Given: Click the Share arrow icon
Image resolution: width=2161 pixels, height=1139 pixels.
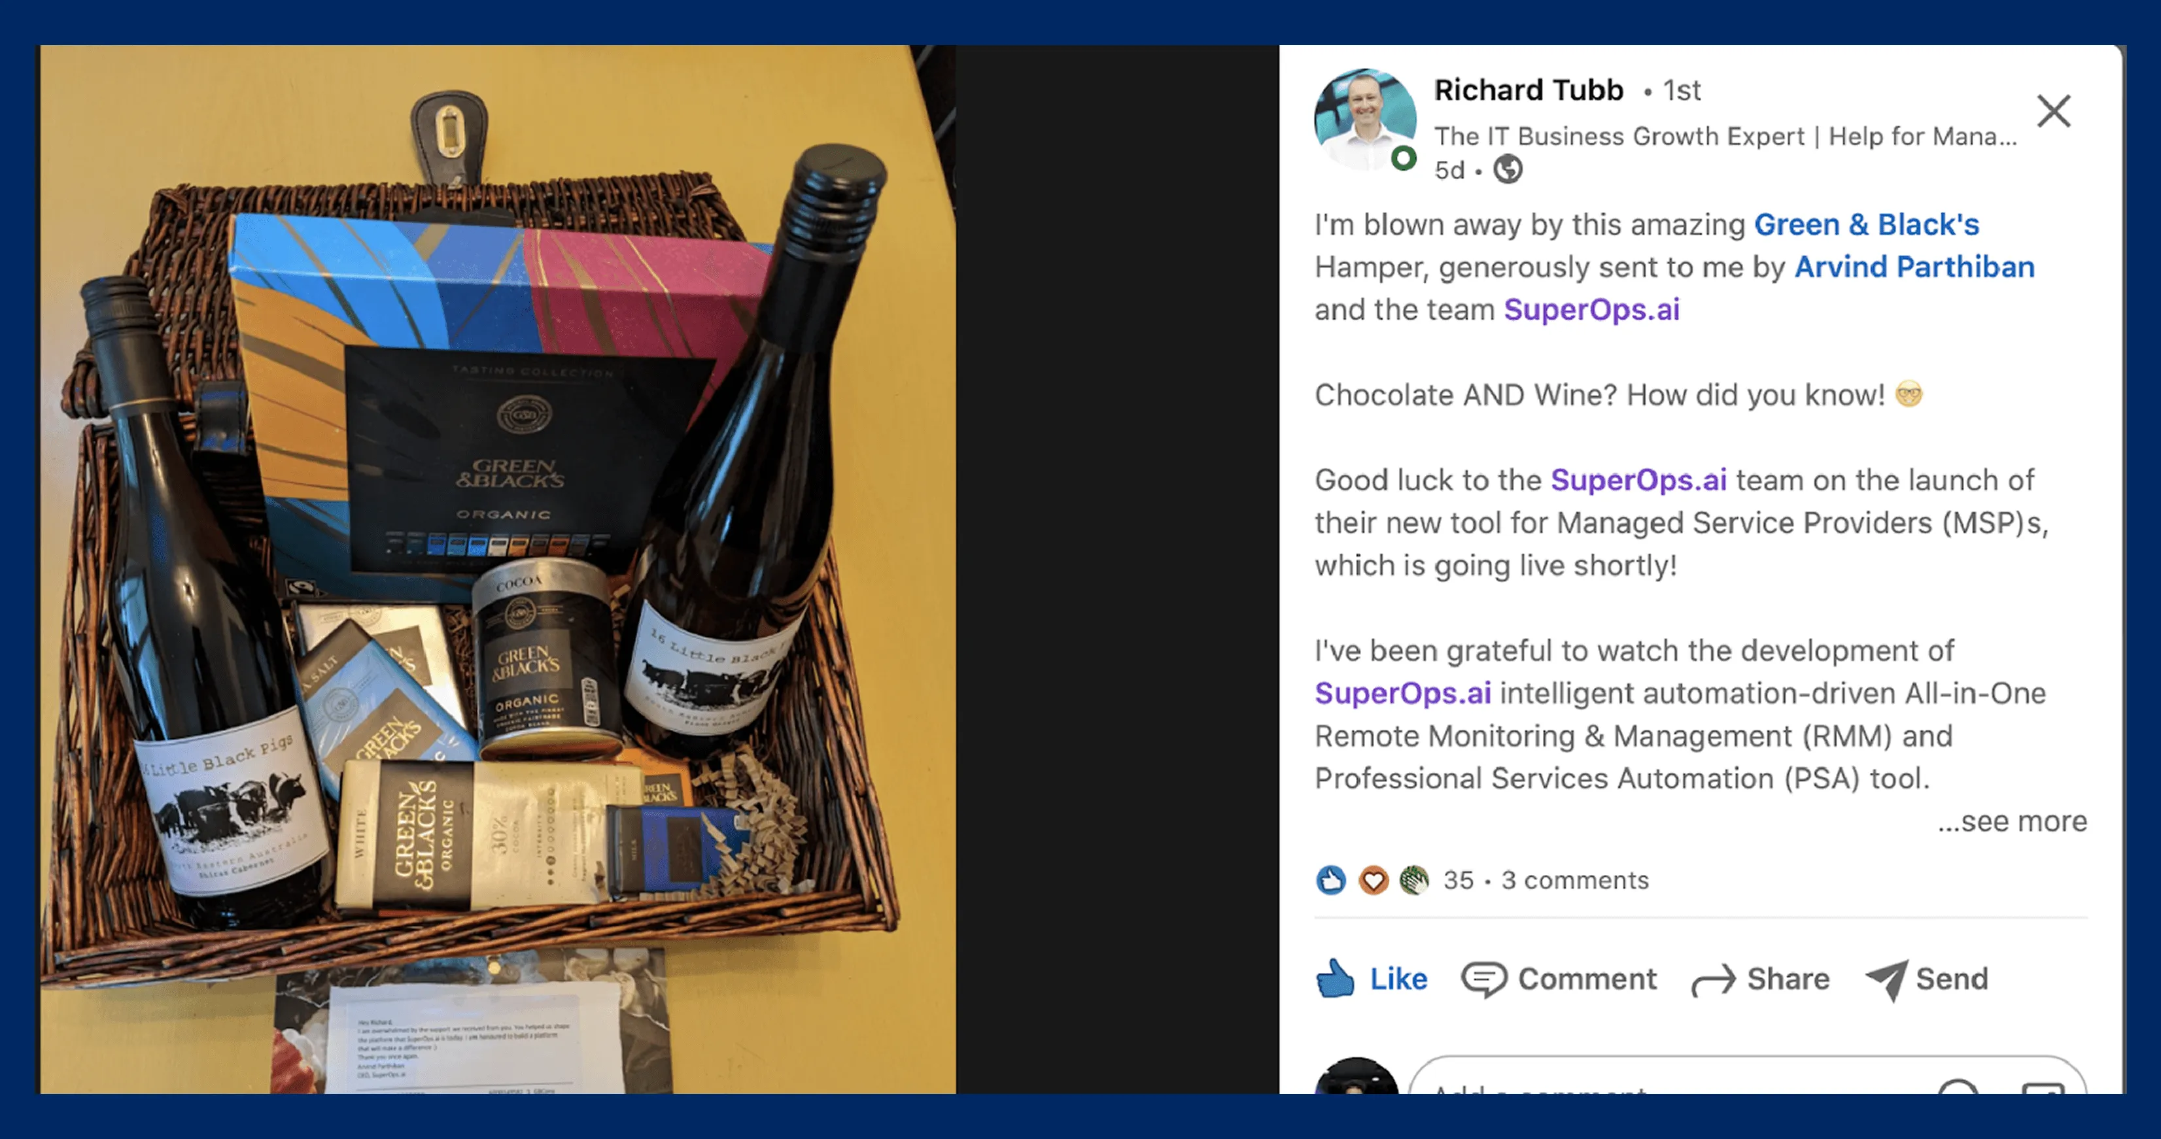Looking at the screenshot, I should click(1713, 979).
